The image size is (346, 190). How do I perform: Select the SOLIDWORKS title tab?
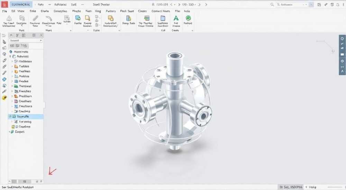[20, 4]
